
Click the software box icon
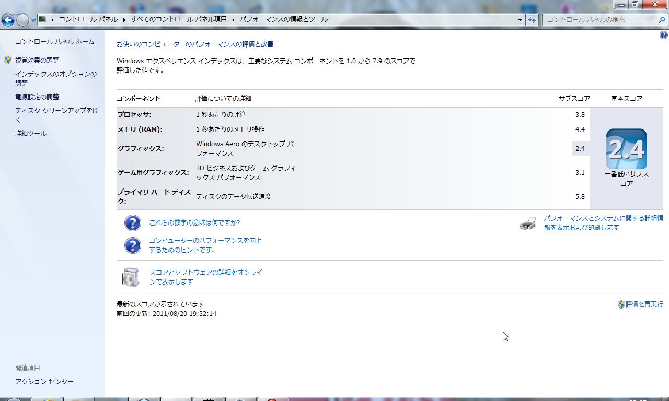[x=131, y=277]
